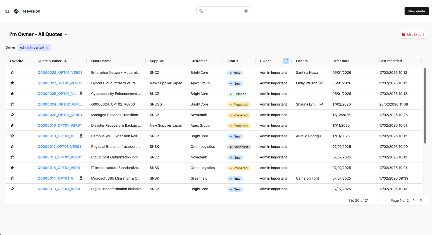Open the Supplier column filter icon
Screen dimensions: 432x235
point(180,61)
